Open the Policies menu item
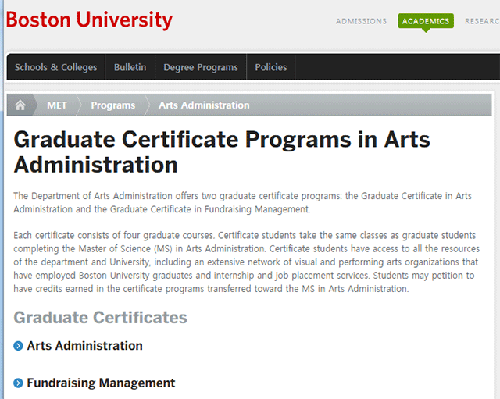This screenshot has width=500, height=399. click(271, 67)
